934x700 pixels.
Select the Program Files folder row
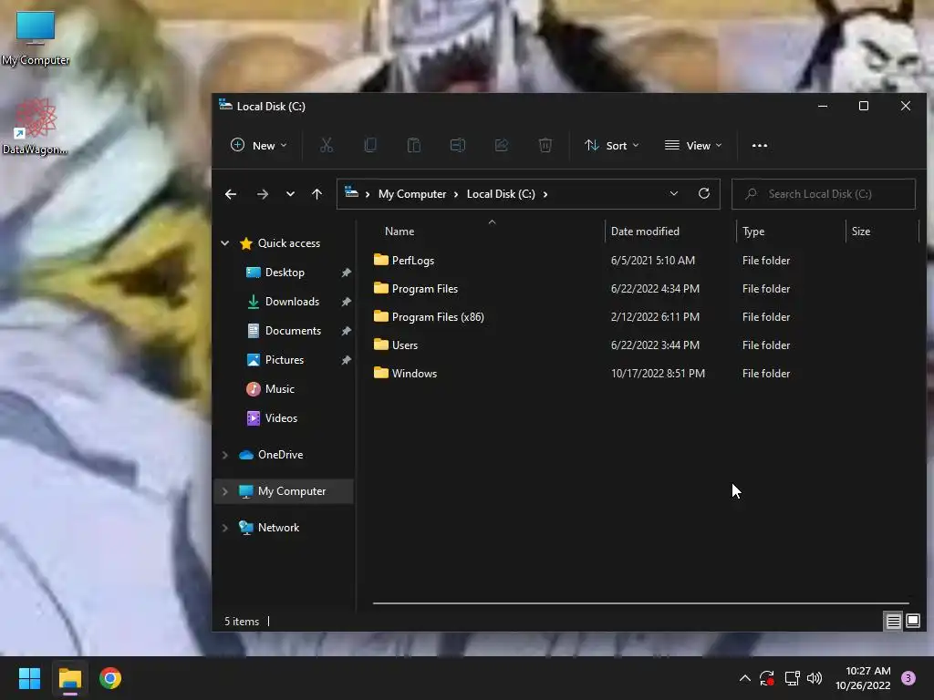pos(640,289)
